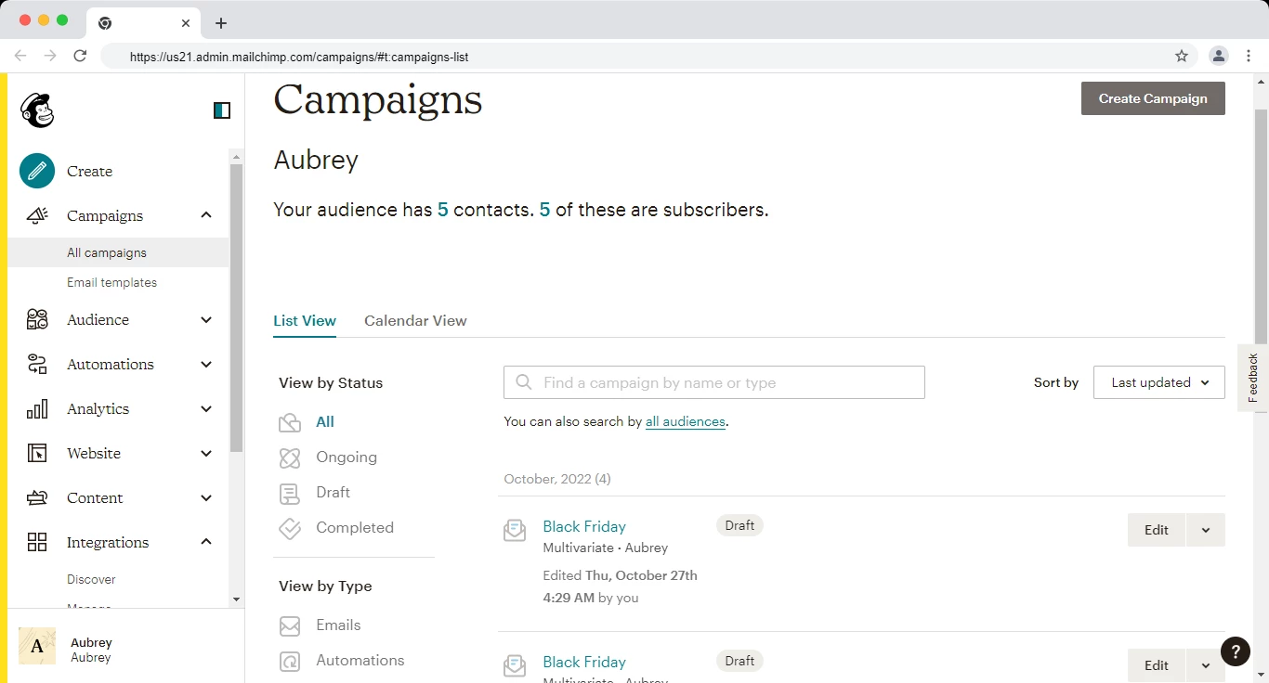Expand the Website sidebar section
This screenshot has width=1269, height=683.
206,453
